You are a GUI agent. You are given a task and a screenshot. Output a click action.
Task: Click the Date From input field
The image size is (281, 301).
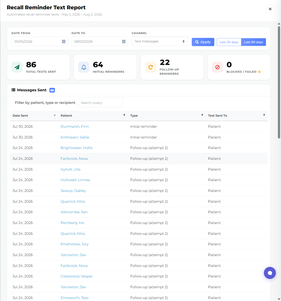[x=40, y=41]
